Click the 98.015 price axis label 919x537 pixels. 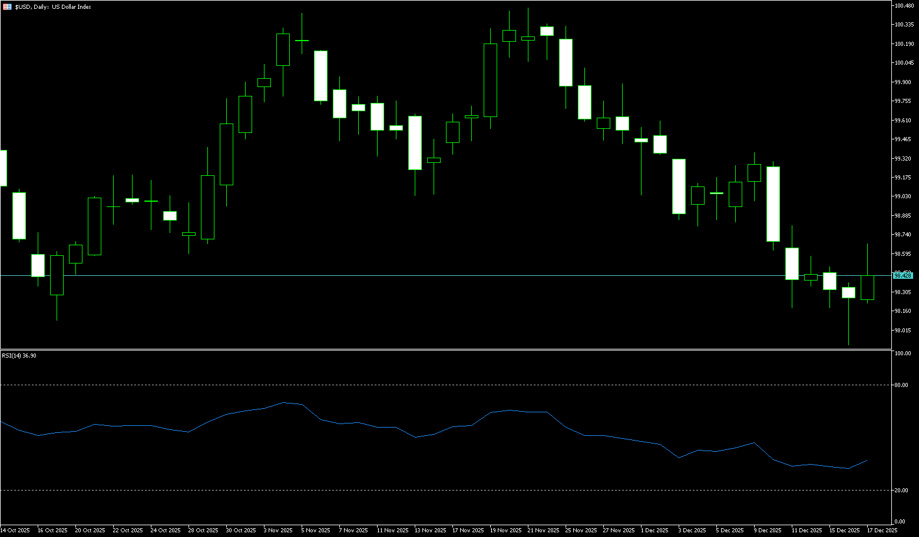pyautogui.click(x=903, y=331)
